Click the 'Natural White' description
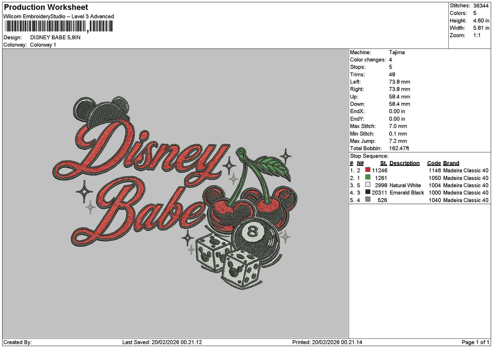493x348 pixels. point(405,186)
